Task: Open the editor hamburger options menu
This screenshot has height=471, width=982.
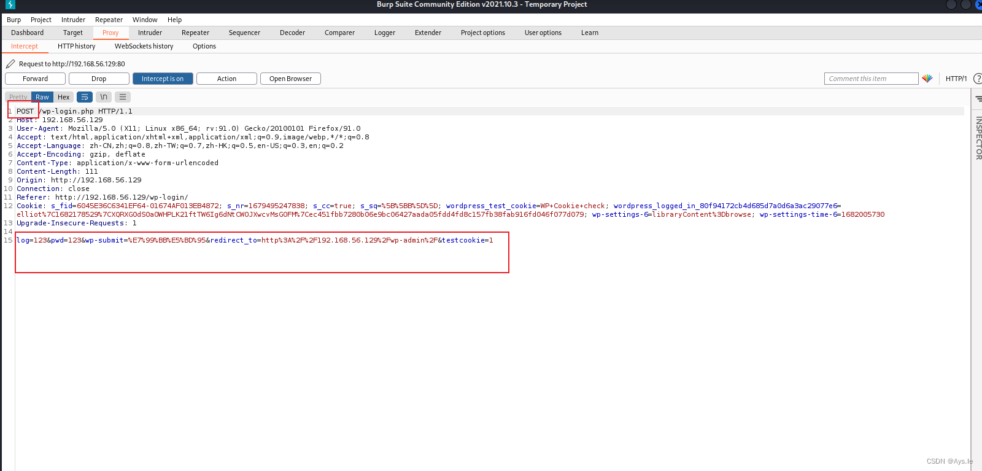Action: pyautogui.click(x=123, y=97)
